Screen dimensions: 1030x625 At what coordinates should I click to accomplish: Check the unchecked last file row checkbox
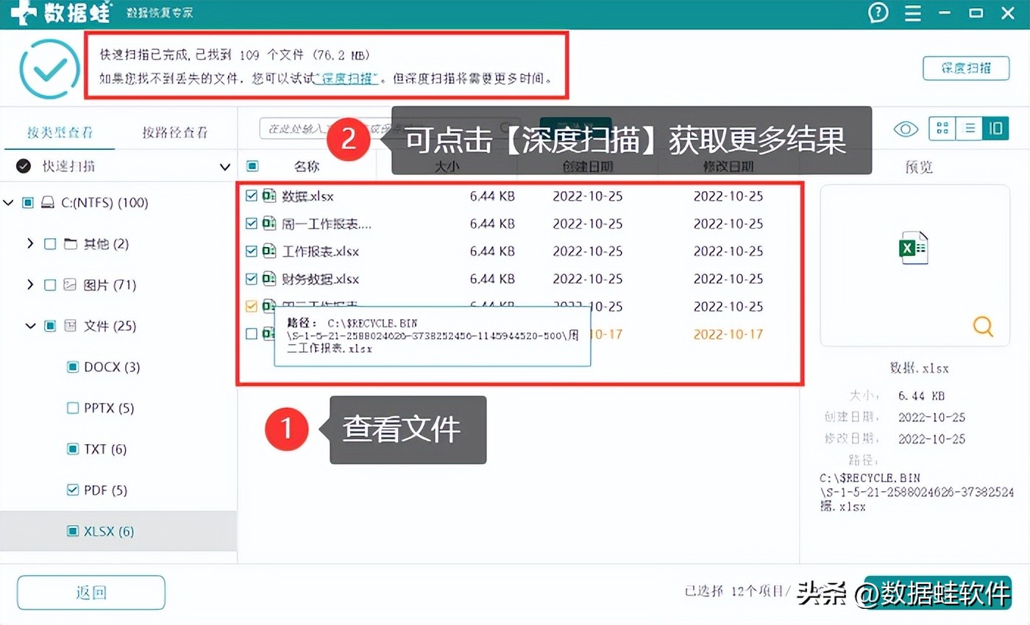(252, 334)
